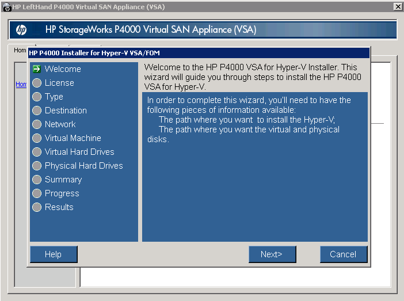Open the installer Help

click(x=54, y=254)
